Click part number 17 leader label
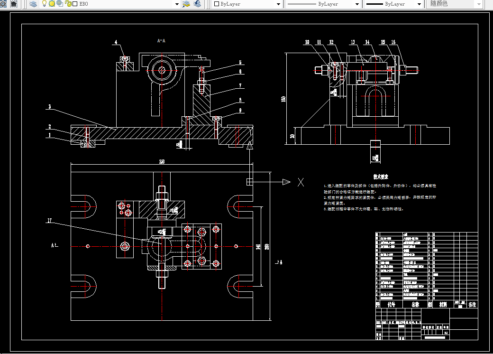Image resolution: width=493 pixels, height=354 pixels. point(49,221)
